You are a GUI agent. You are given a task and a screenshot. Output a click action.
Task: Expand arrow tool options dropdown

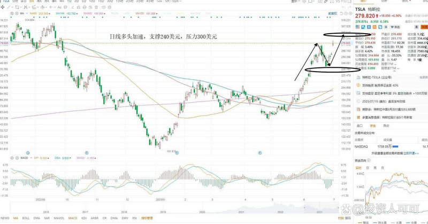[x=55, y=7]
